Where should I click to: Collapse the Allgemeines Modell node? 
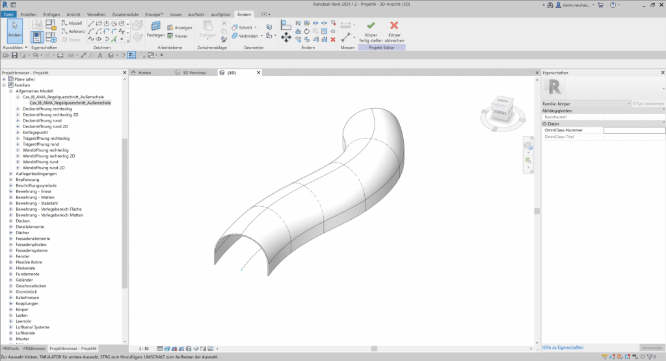(11, 91)
